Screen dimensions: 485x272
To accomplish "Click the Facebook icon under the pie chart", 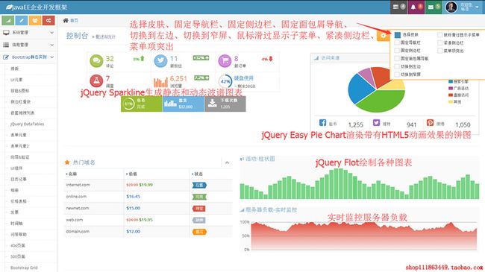I will click(322, 123).
